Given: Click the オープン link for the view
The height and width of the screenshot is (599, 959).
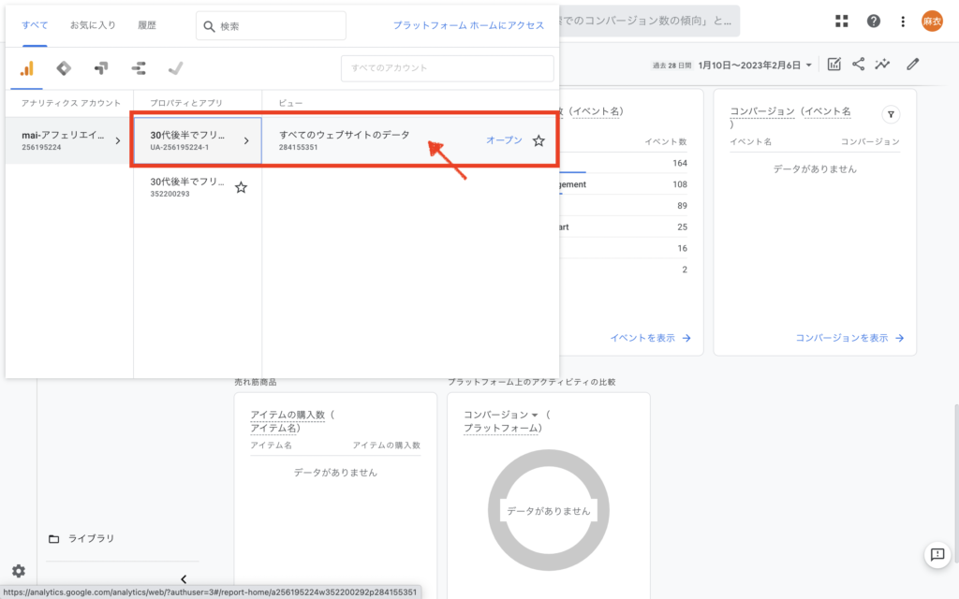Looking at the screenshot, I should (x=504, y=140).
